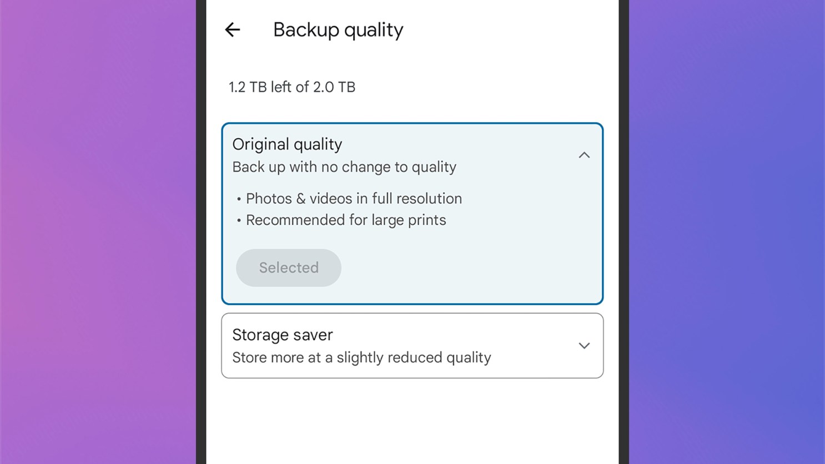Click the phone's right dark bezel
The width and height of the screenshot is (825, 464).
coord(623,232)
